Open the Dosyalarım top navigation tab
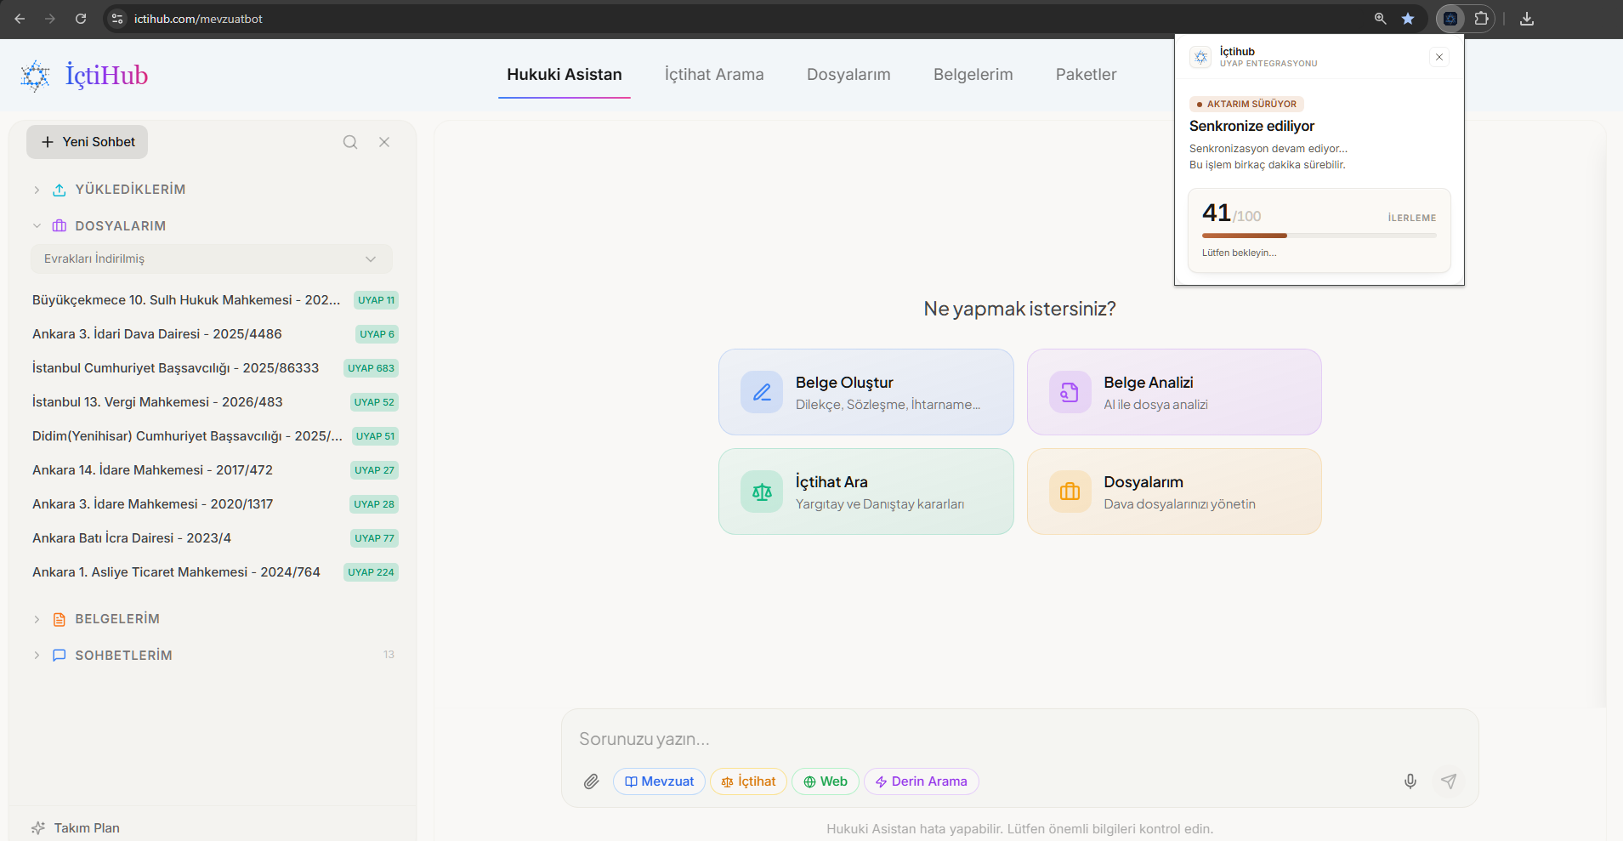This screenshot has height=841, width=1623. (848, 75)
